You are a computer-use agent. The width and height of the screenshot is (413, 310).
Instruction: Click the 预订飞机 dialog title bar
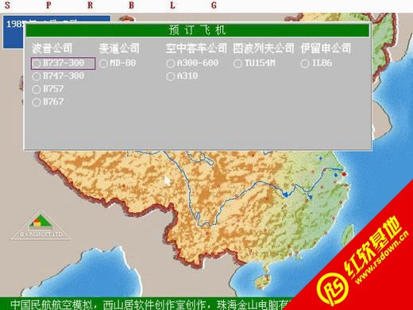point(198,30)
